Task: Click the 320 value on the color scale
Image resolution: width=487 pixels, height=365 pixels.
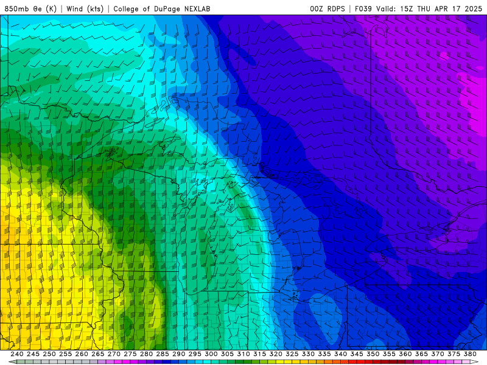Action: click(276, 354)
